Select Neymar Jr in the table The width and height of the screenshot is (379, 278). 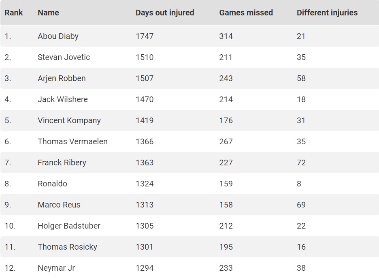tap(56, 268)
